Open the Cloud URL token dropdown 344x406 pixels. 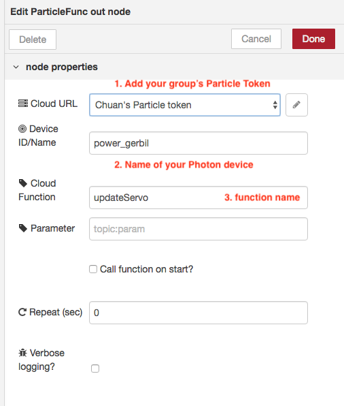185,105
